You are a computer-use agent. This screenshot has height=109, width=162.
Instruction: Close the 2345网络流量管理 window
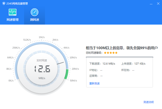tap(158, 3)
